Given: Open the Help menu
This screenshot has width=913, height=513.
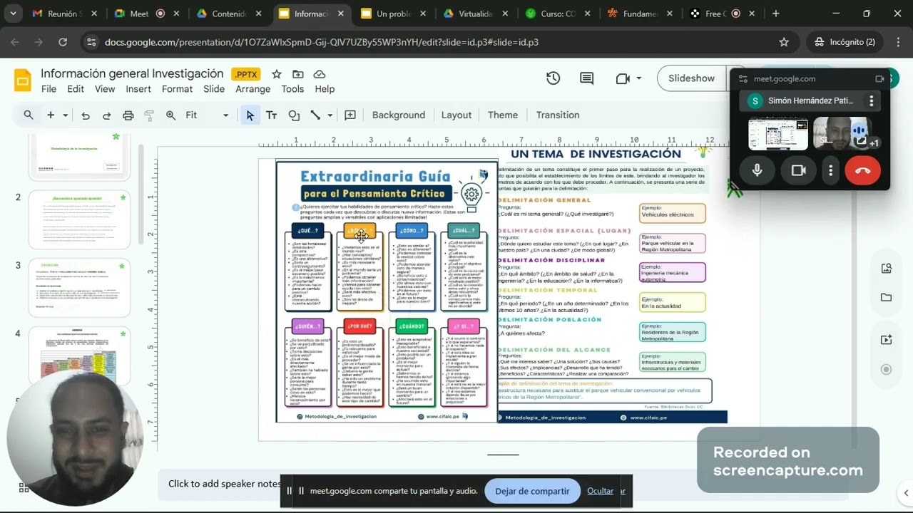Looking at the screenshot, I should pyautogui.click(x=325, y=89).
